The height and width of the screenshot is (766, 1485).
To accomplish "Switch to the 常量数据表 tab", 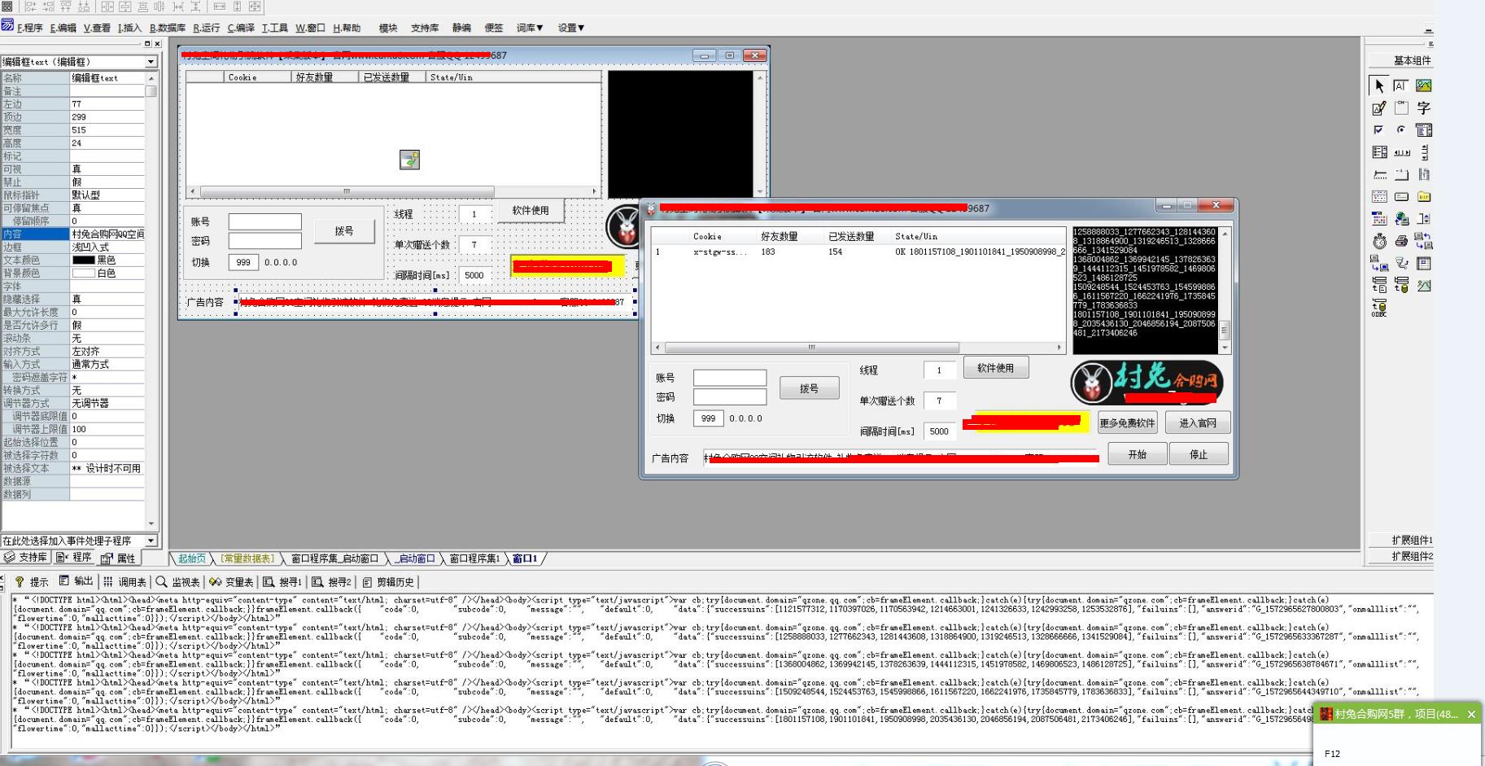I will tap(248, 558).
